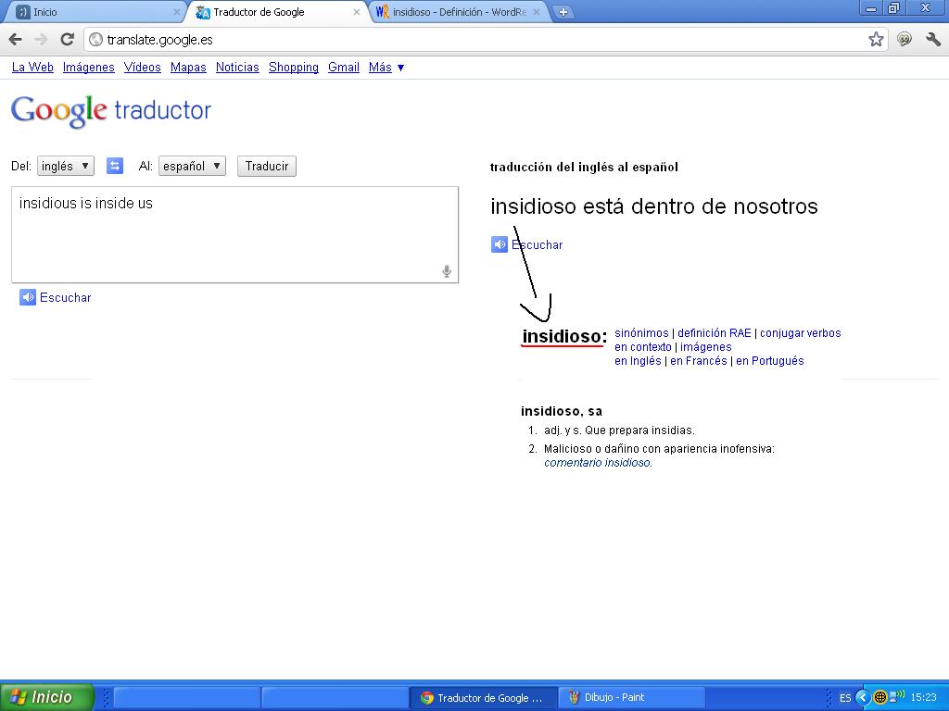The width and height of the screenshot is (949, 711).
Task: Close the Inicio tab
Action: [x=177, y=12]
